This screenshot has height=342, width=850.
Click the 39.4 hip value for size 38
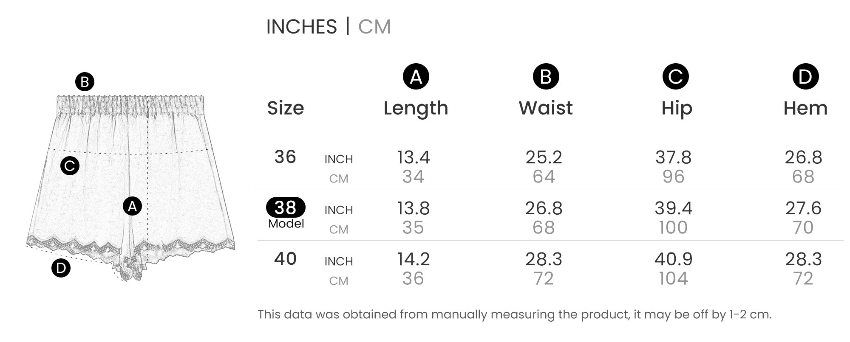pos(673,208)
